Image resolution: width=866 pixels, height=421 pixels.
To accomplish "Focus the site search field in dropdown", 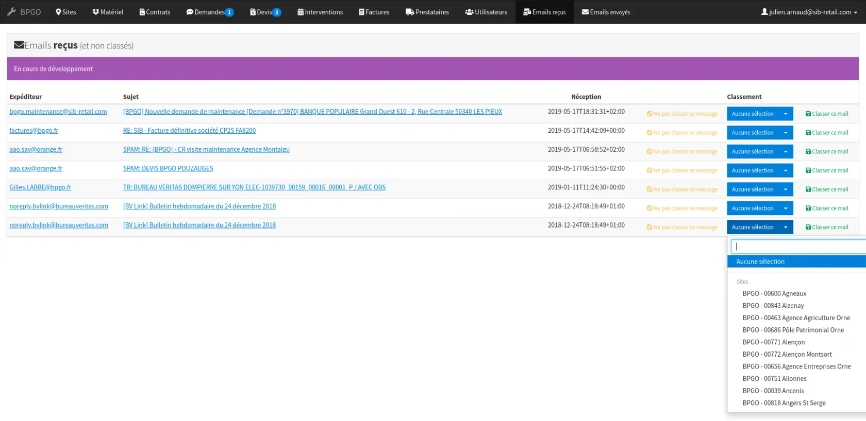I will click(796, 247).
